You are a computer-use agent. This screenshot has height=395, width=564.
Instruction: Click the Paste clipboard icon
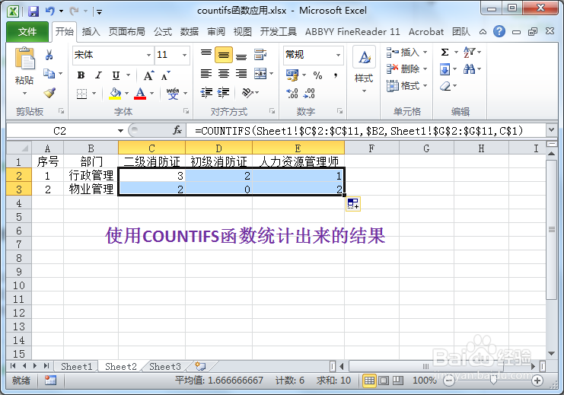click(x=24, y=59)
